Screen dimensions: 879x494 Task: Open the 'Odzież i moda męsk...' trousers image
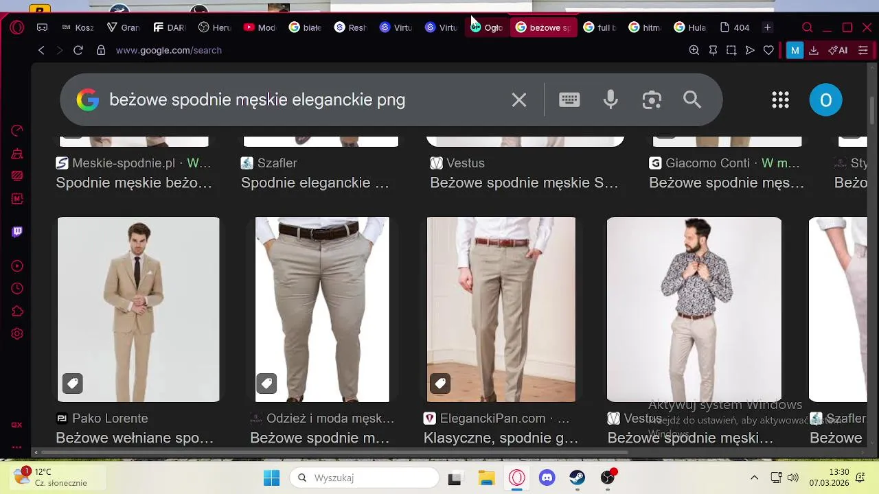coord(322,309)
